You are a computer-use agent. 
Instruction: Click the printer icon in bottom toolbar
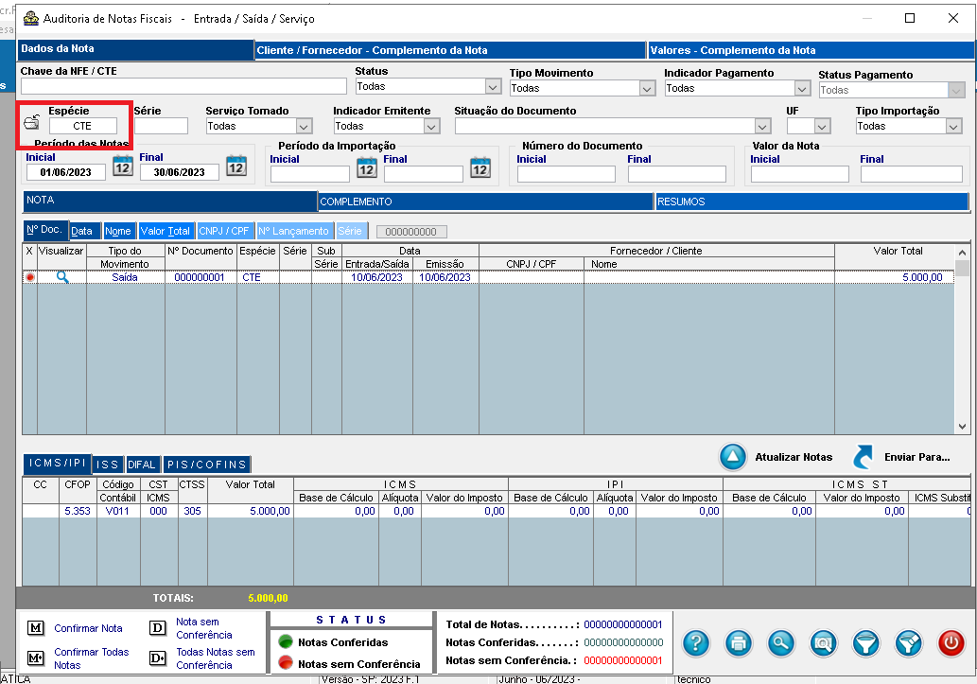point(739,642)
